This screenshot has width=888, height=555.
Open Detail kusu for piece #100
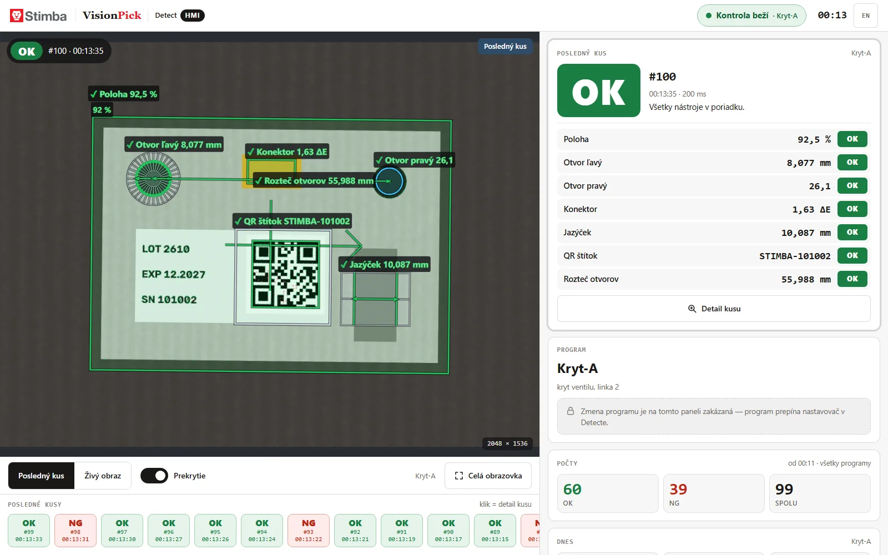point(714,309)
